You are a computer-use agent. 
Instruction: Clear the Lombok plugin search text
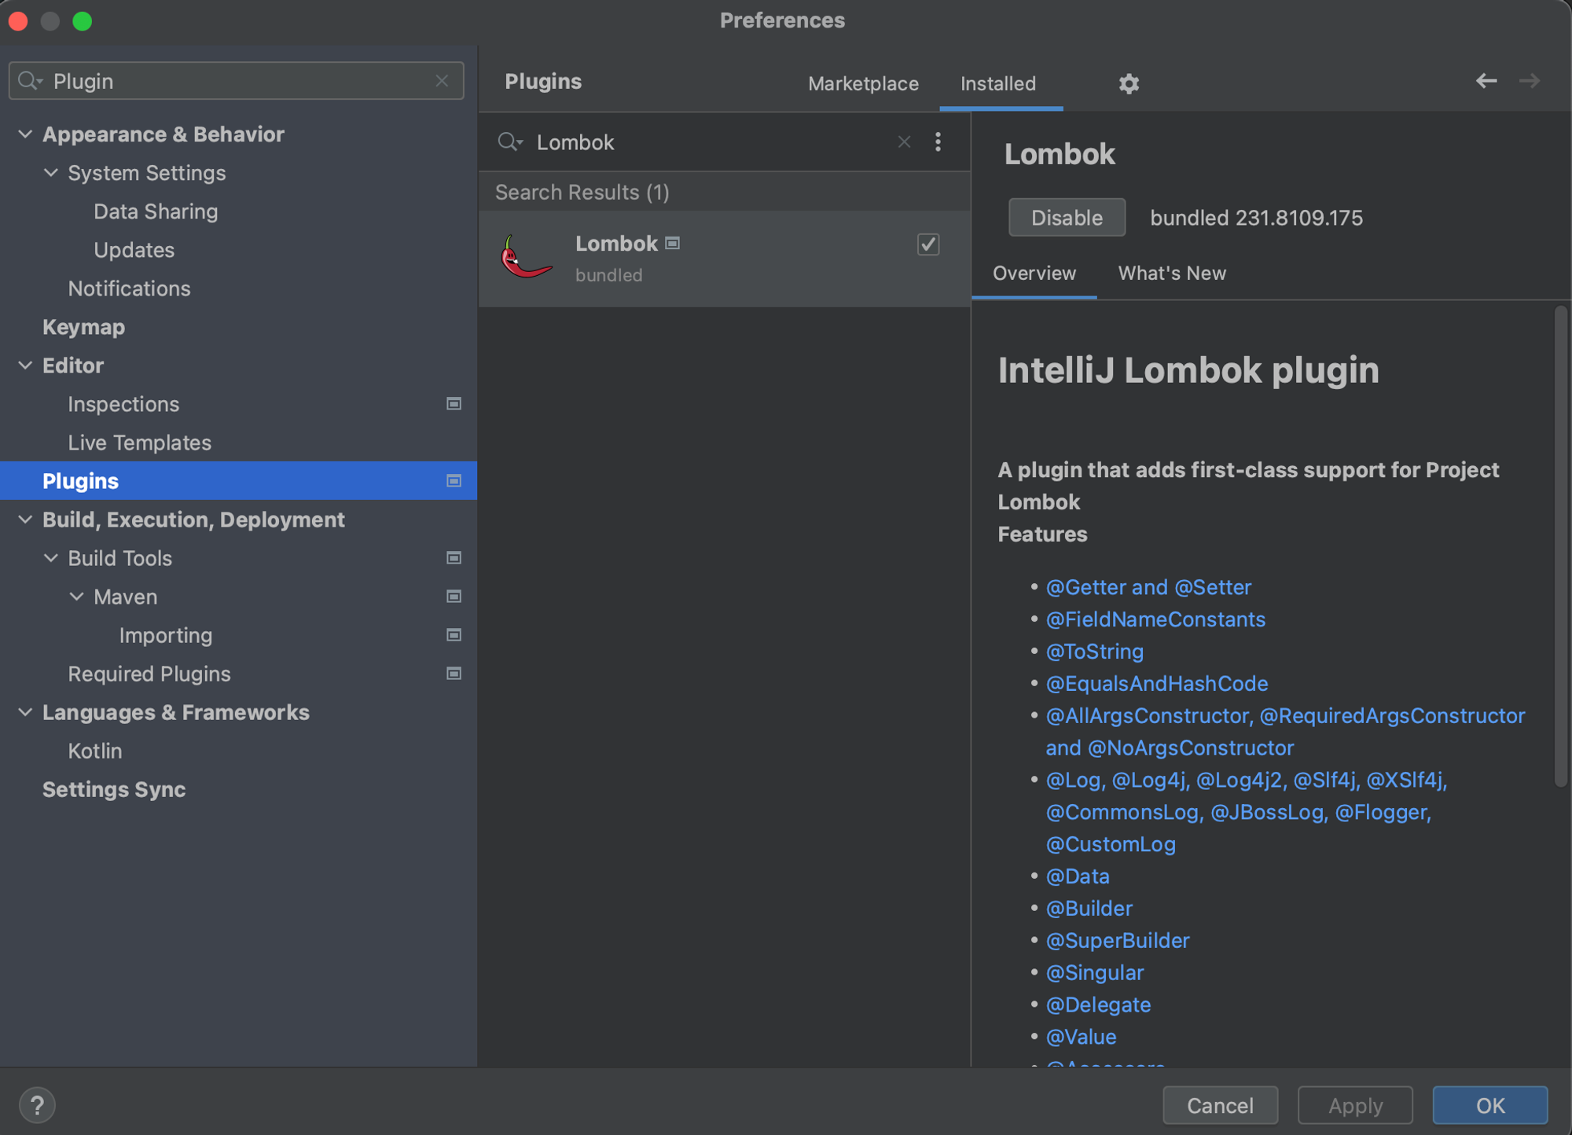[x=904, y=141]
